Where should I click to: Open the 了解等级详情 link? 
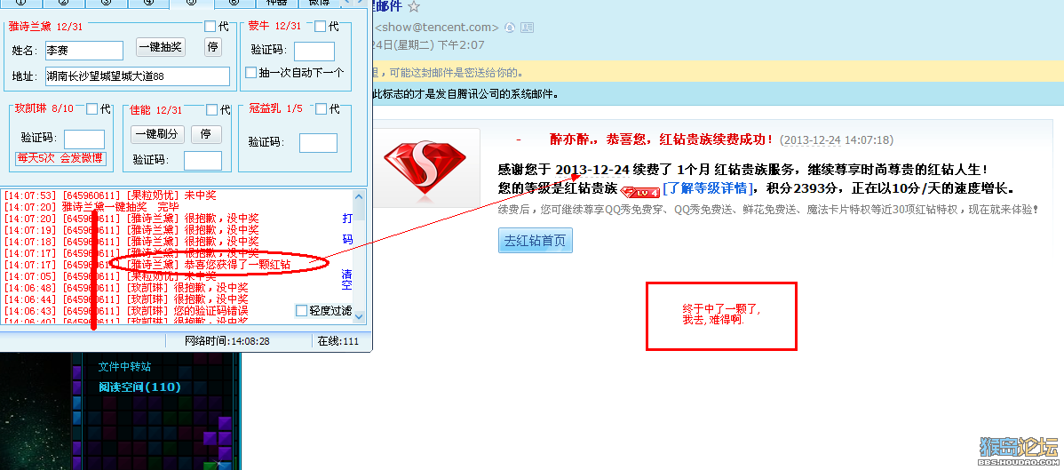(x=709, y=188)
